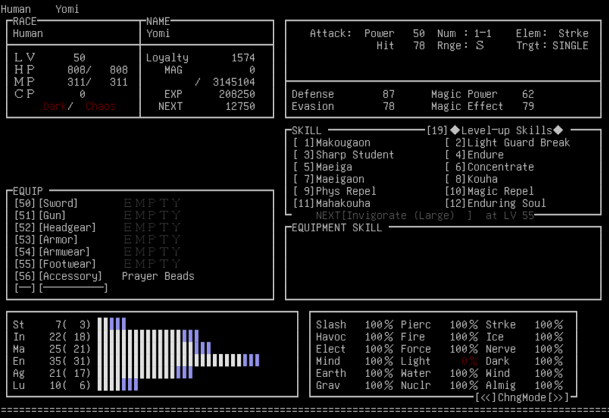This screenshot has height=418, width=609.
Task: Open Level-up Skills option [19]
Action: 494,130
